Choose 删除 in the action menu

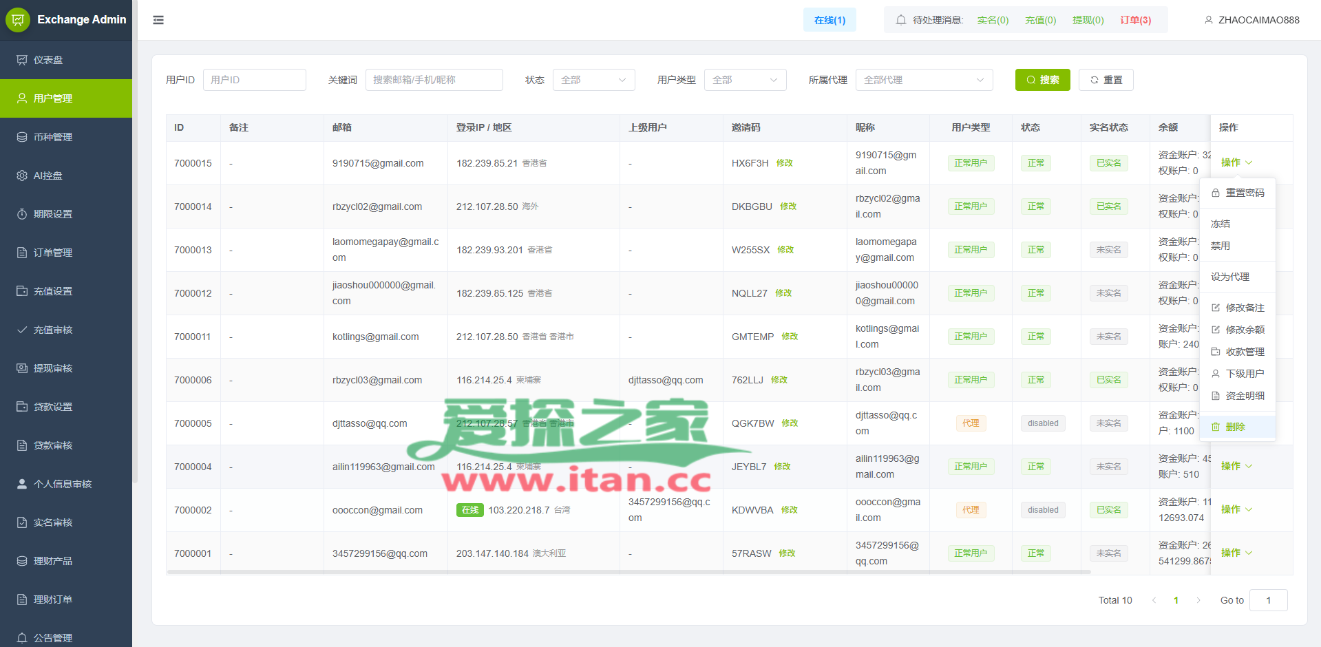pos(1235,427)
